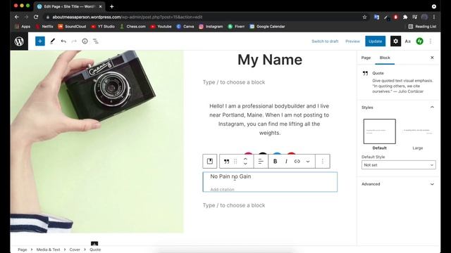Click the Update button
The height and width of the screenshot is (253, 451).
[x=376, y=41]
